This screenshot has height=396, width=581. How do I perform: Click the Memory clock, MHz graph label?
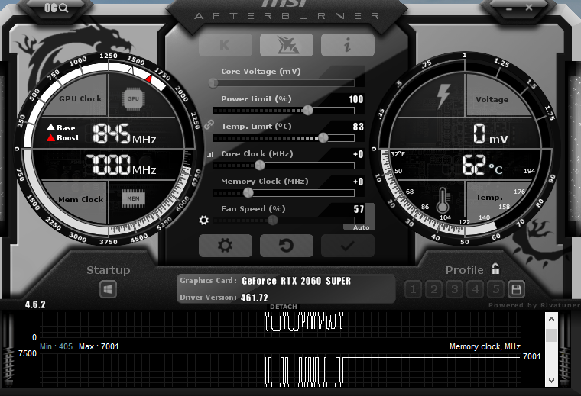click(485, 347)
